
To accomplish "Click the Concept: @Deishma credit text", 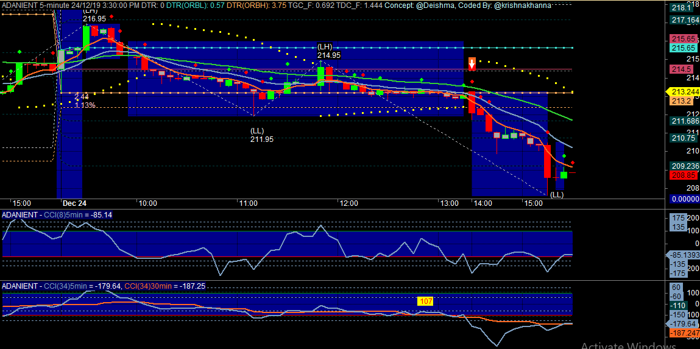I will [x=419, y=5].
